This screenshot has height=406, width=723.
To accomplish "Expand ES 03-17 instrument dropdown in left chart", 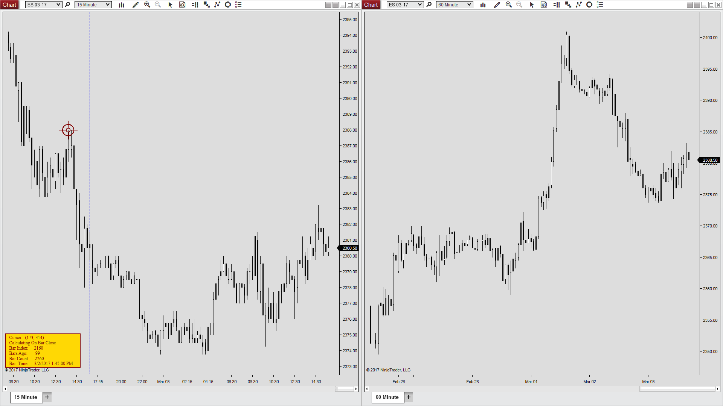I will point(58,5).
